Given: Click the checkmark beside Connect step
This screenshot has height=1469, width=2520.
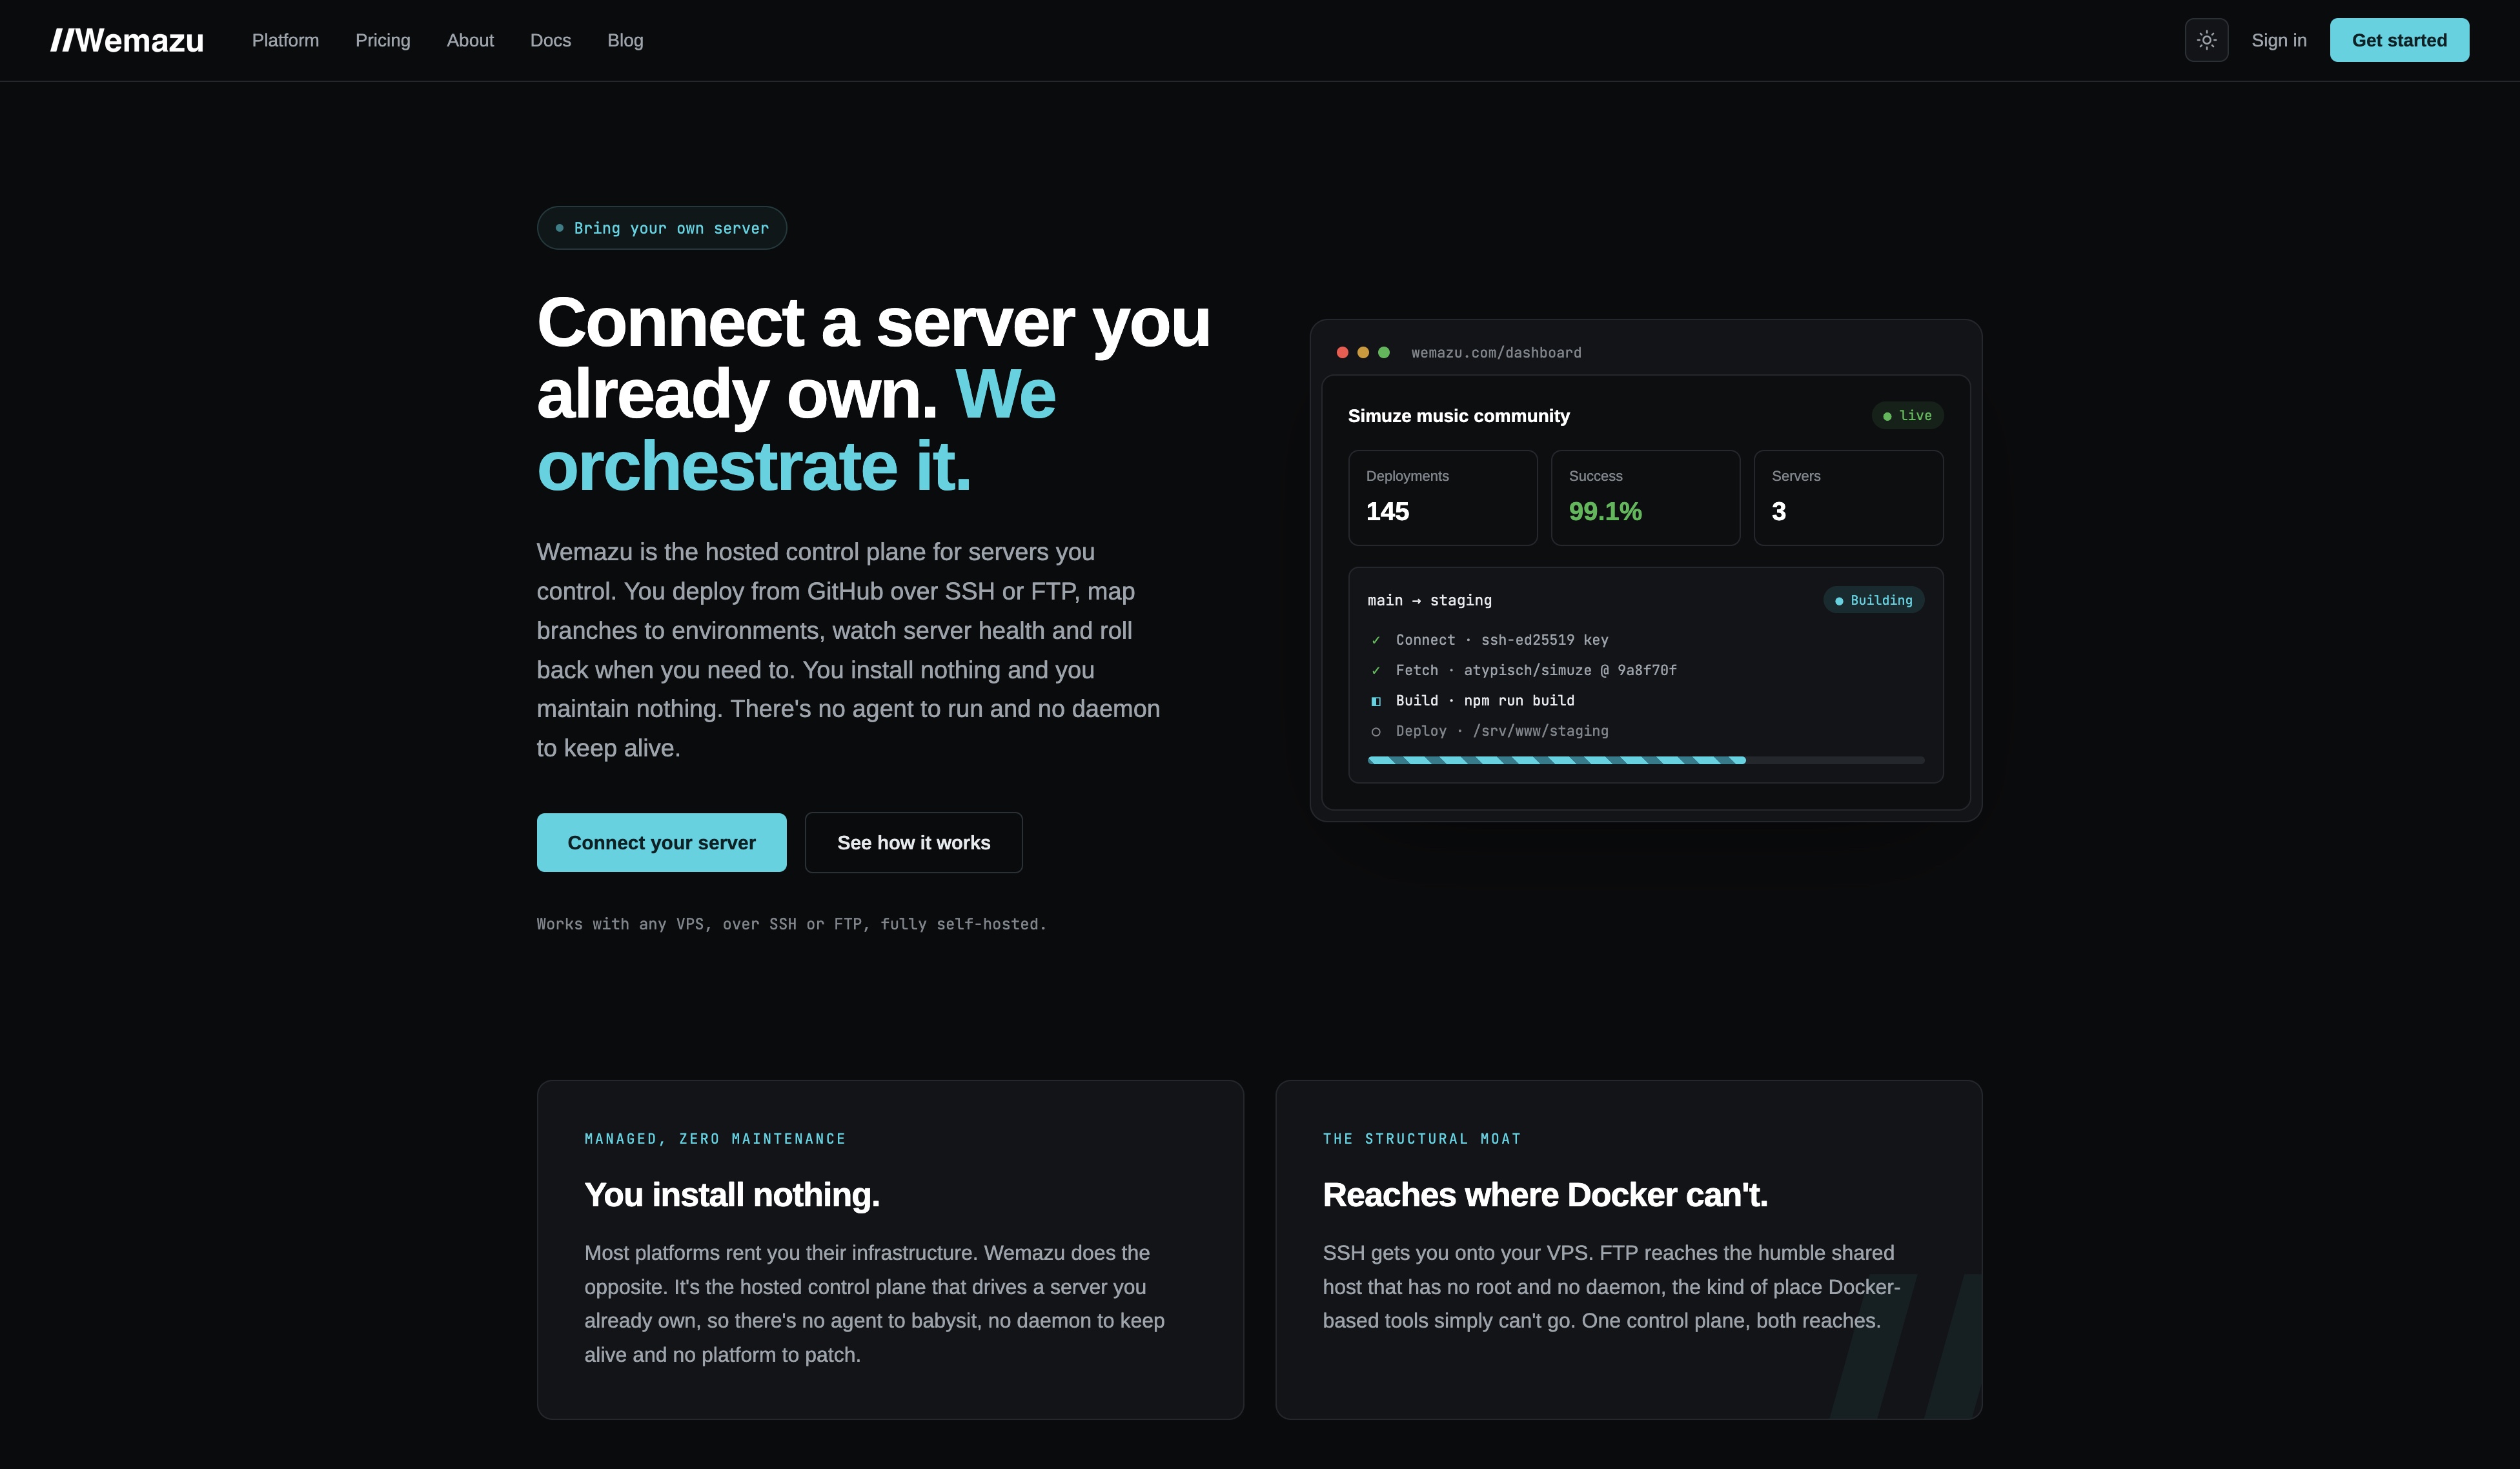Looking at the screenshot, I should pyautogui.click(x=1376, y=640).
